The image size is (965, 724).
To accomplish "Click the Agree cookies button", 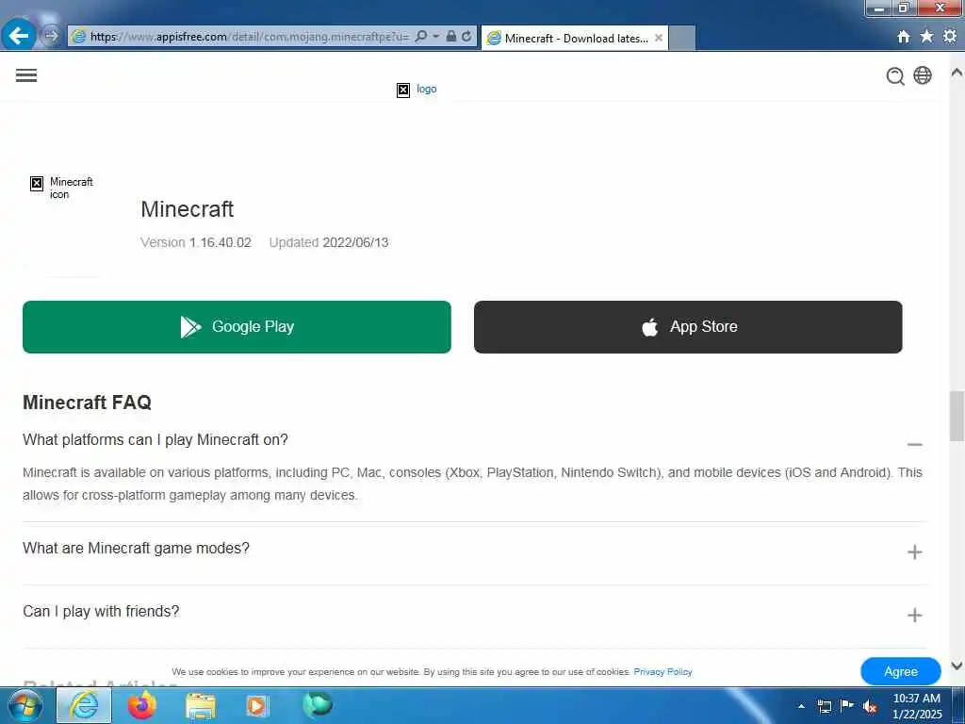I will (x=900, y=671).
